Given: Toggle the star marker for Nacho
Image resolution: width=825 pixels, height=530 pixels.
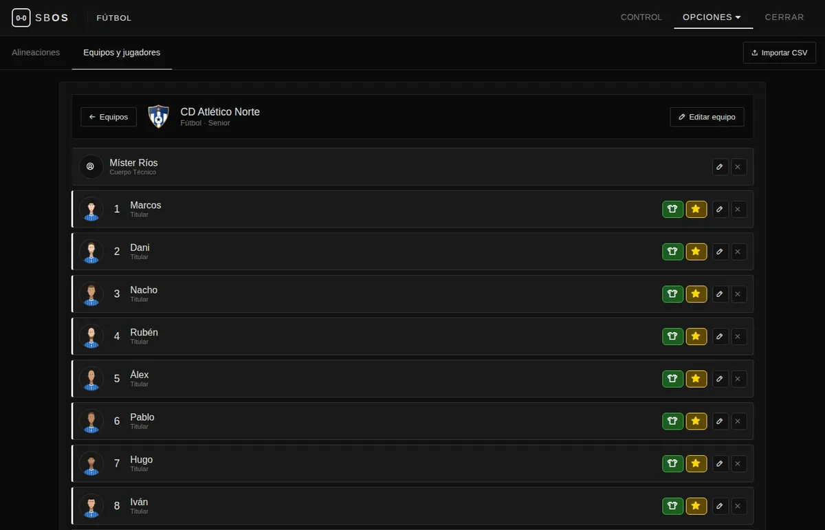Looking at the screenshot, I should click(696, 294).
